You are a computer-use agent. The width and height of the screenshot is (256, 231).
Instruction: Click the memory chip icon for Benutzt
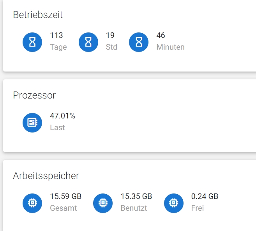tap(103, 203)
